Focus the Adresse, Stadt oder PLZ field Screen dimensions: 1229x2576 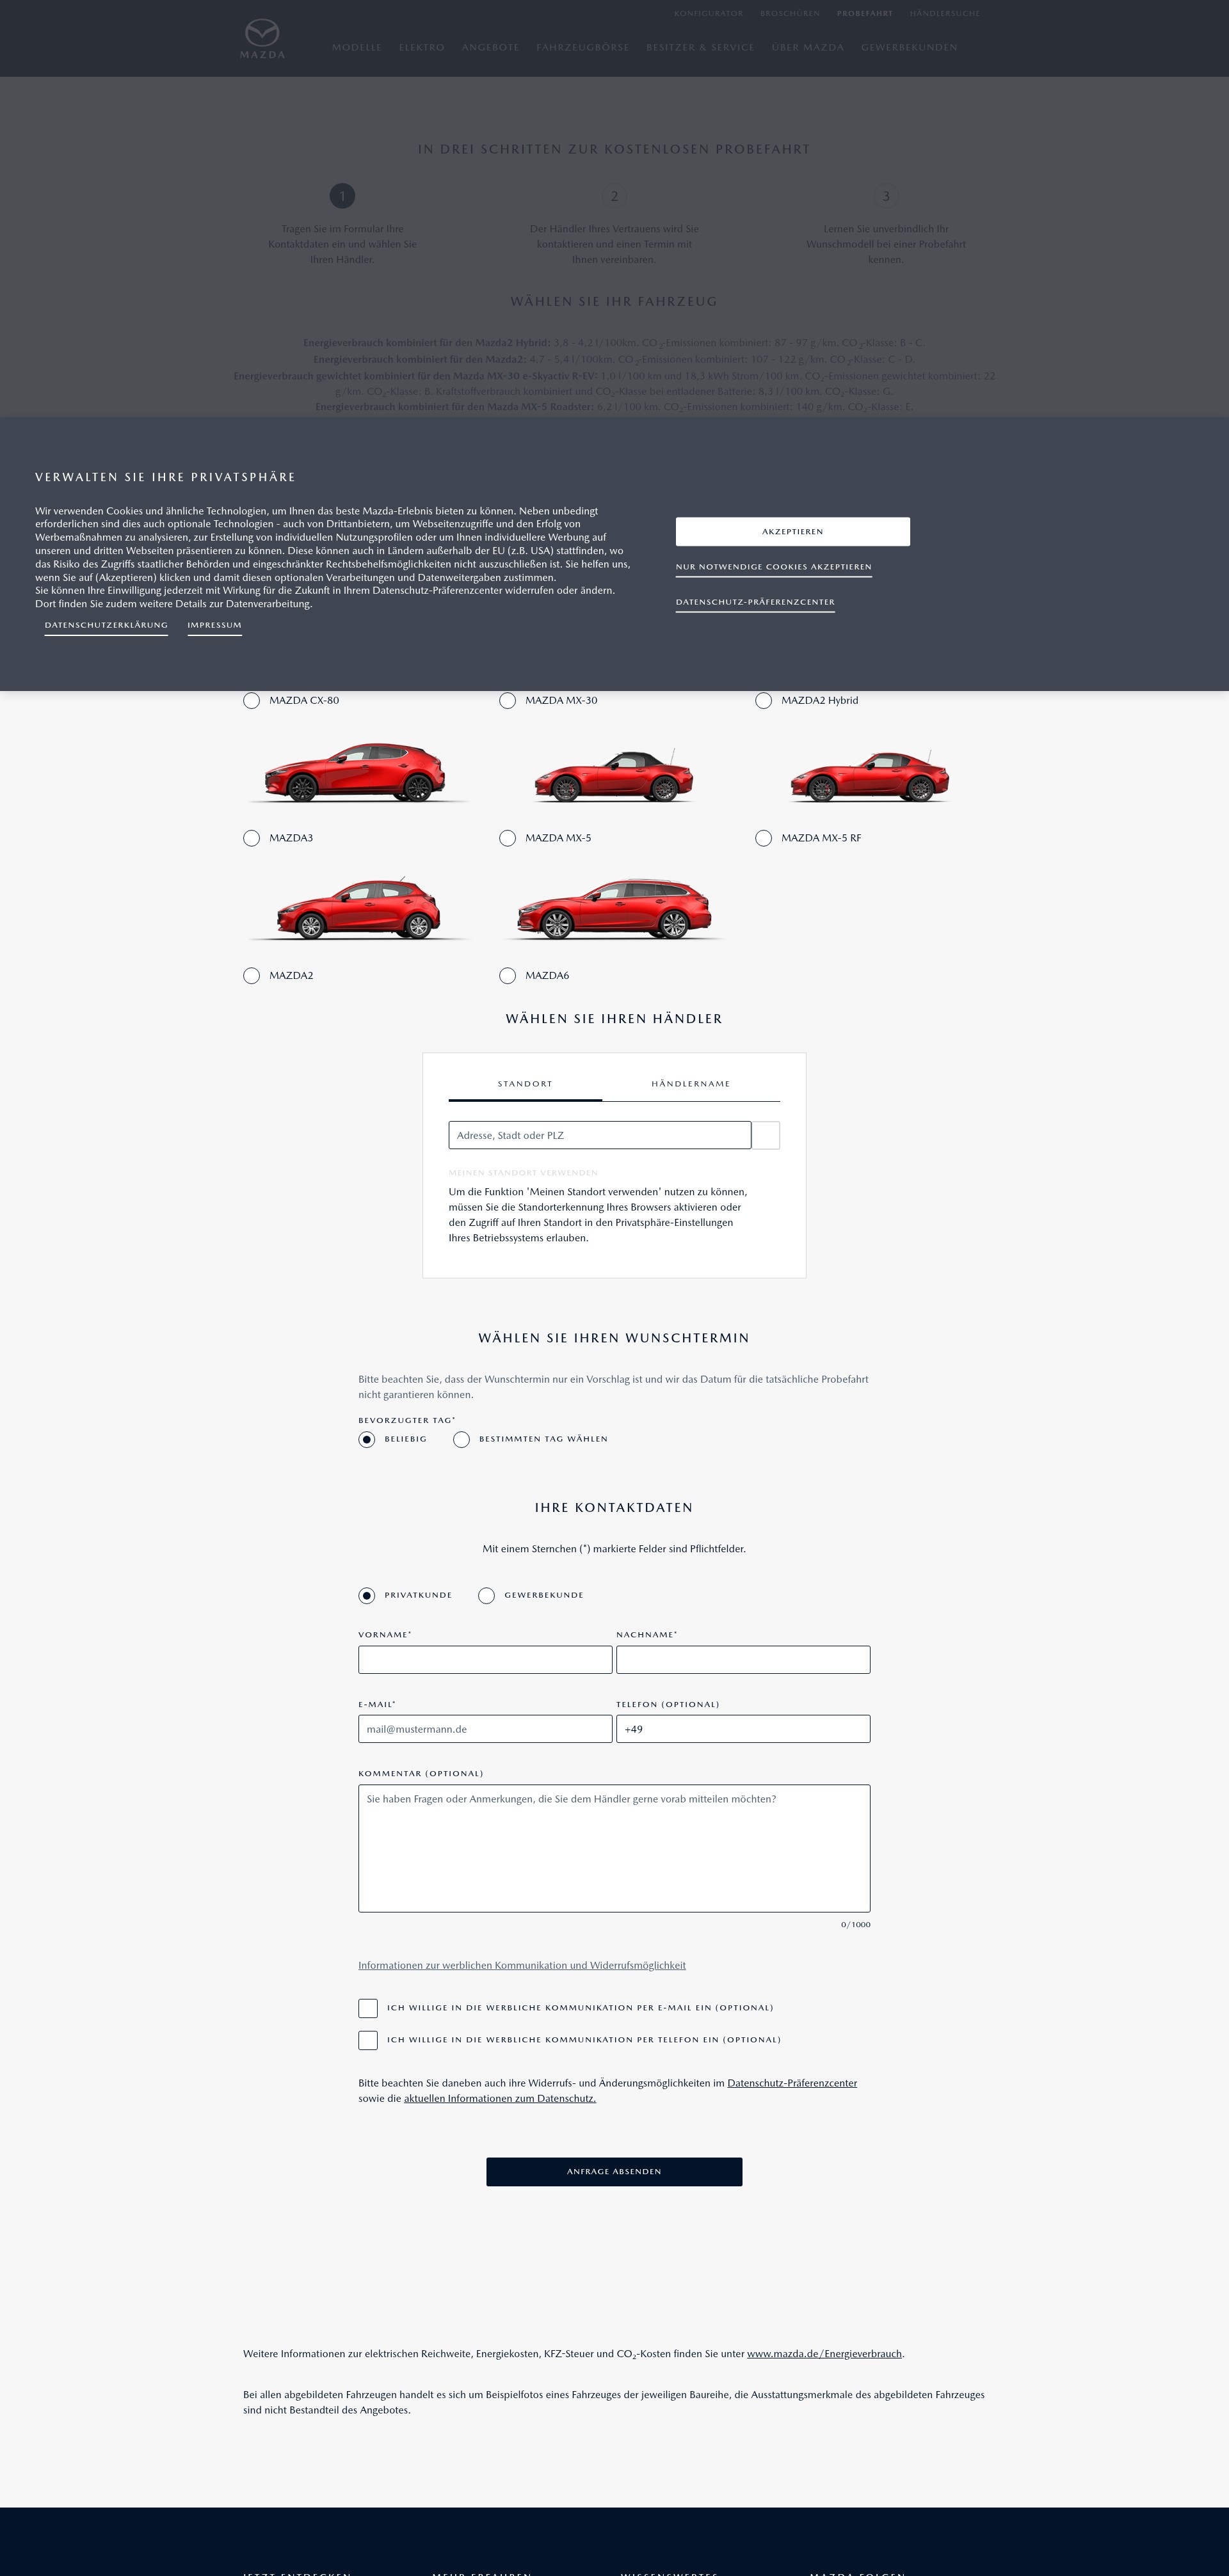(x=600, y=1135)
